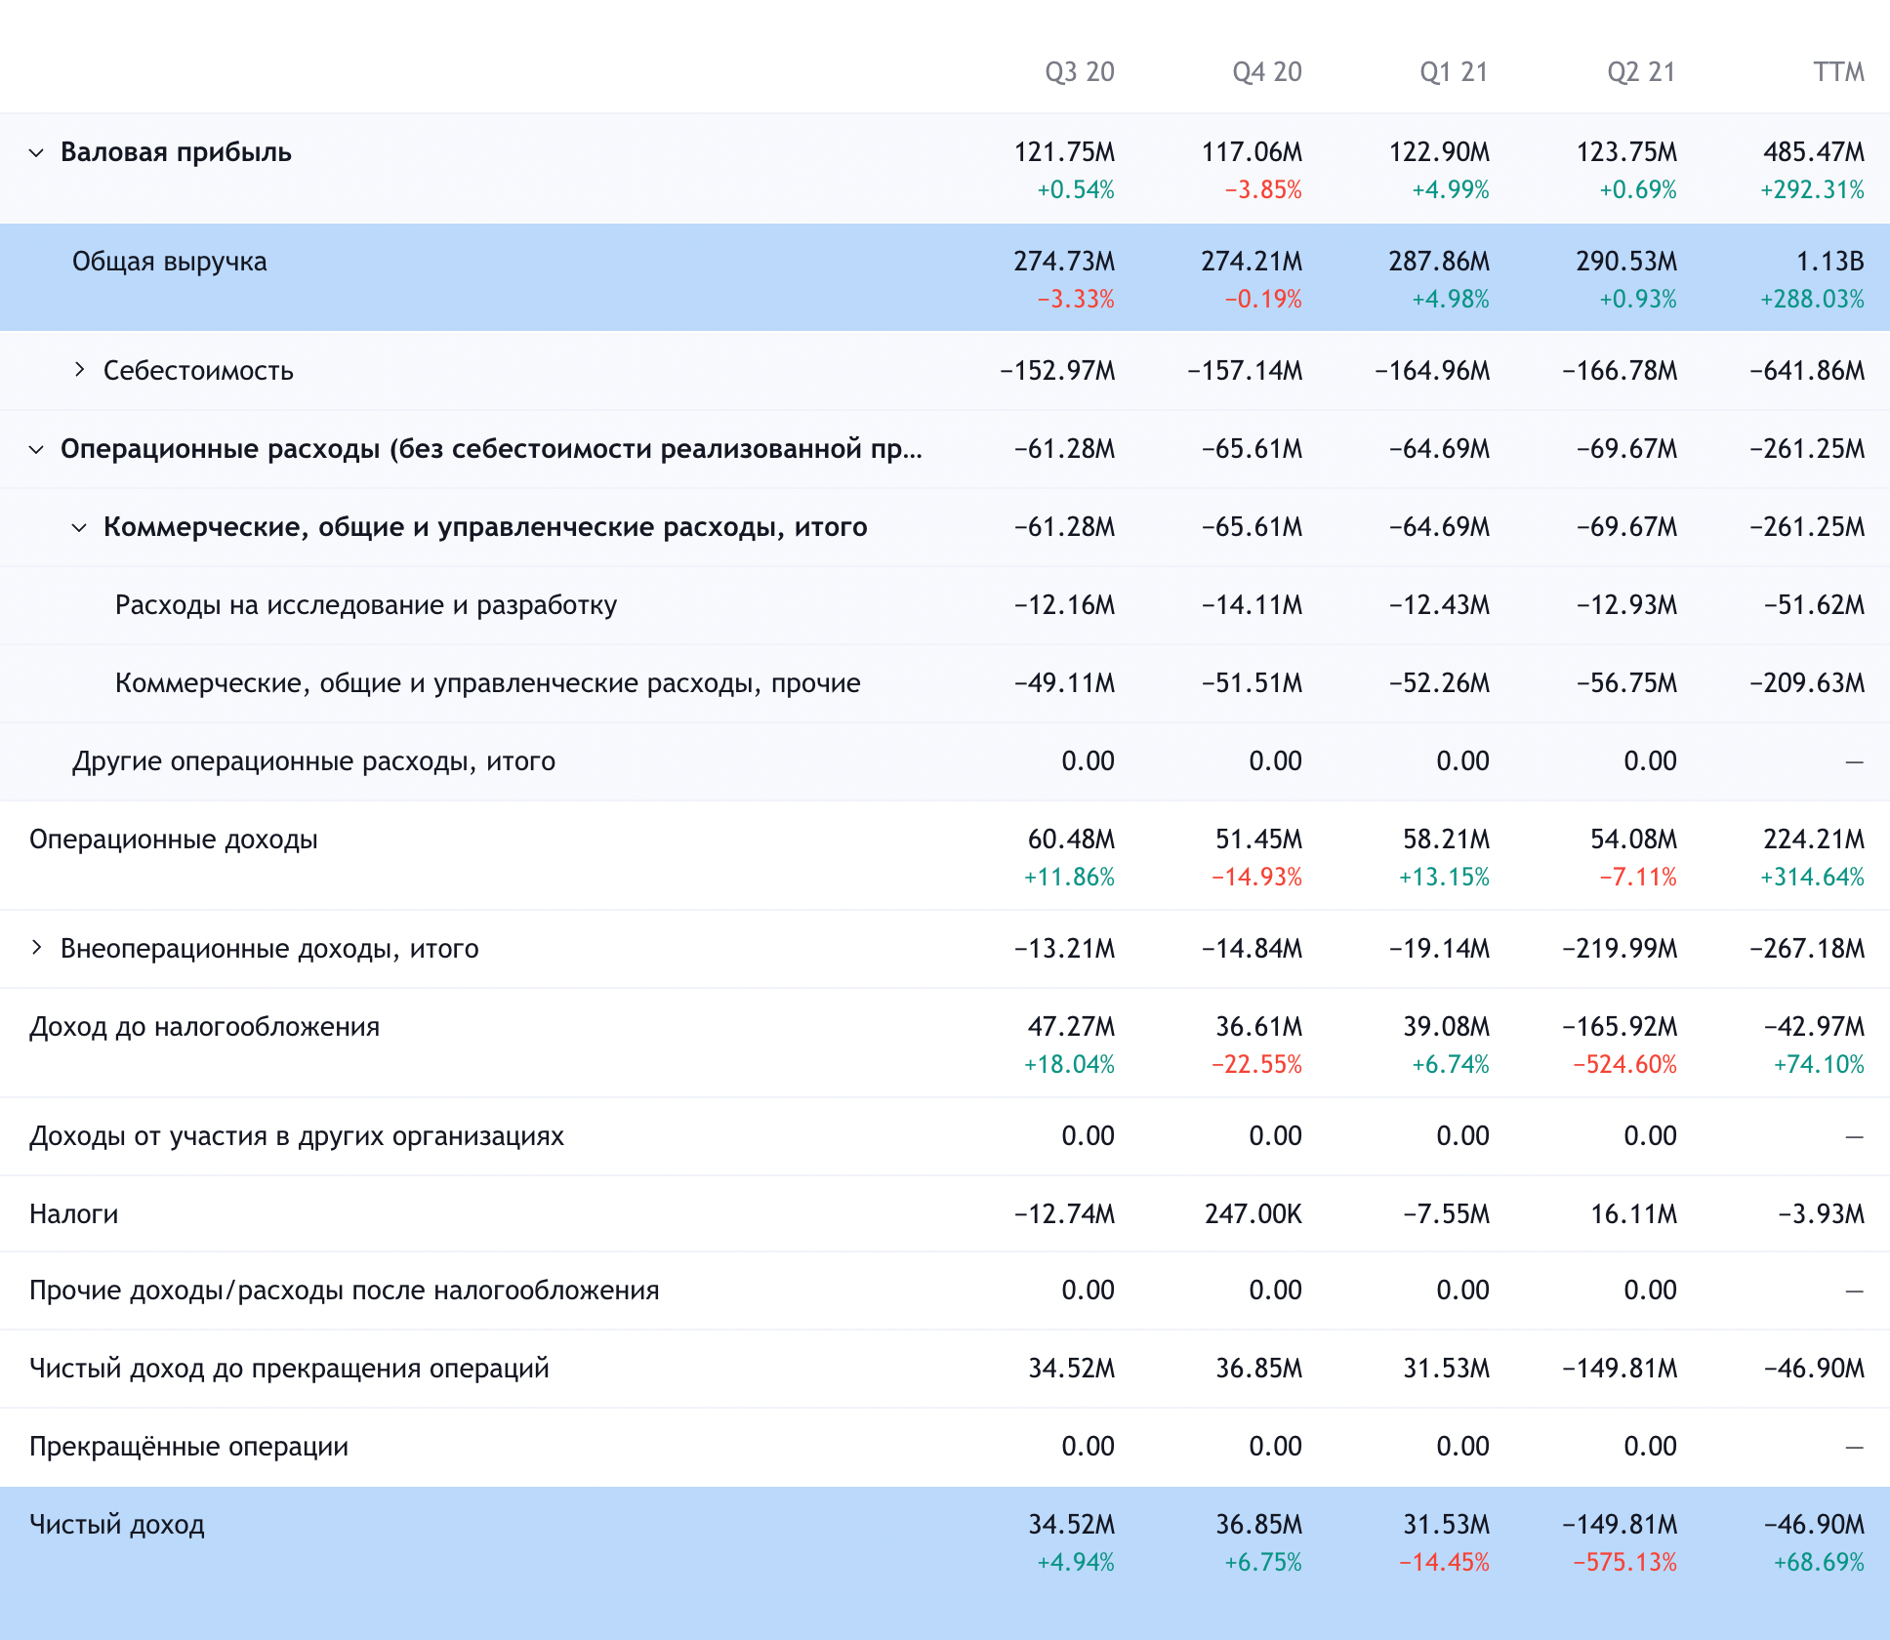Click gross profit change −3.85%

click(1263, 189)
